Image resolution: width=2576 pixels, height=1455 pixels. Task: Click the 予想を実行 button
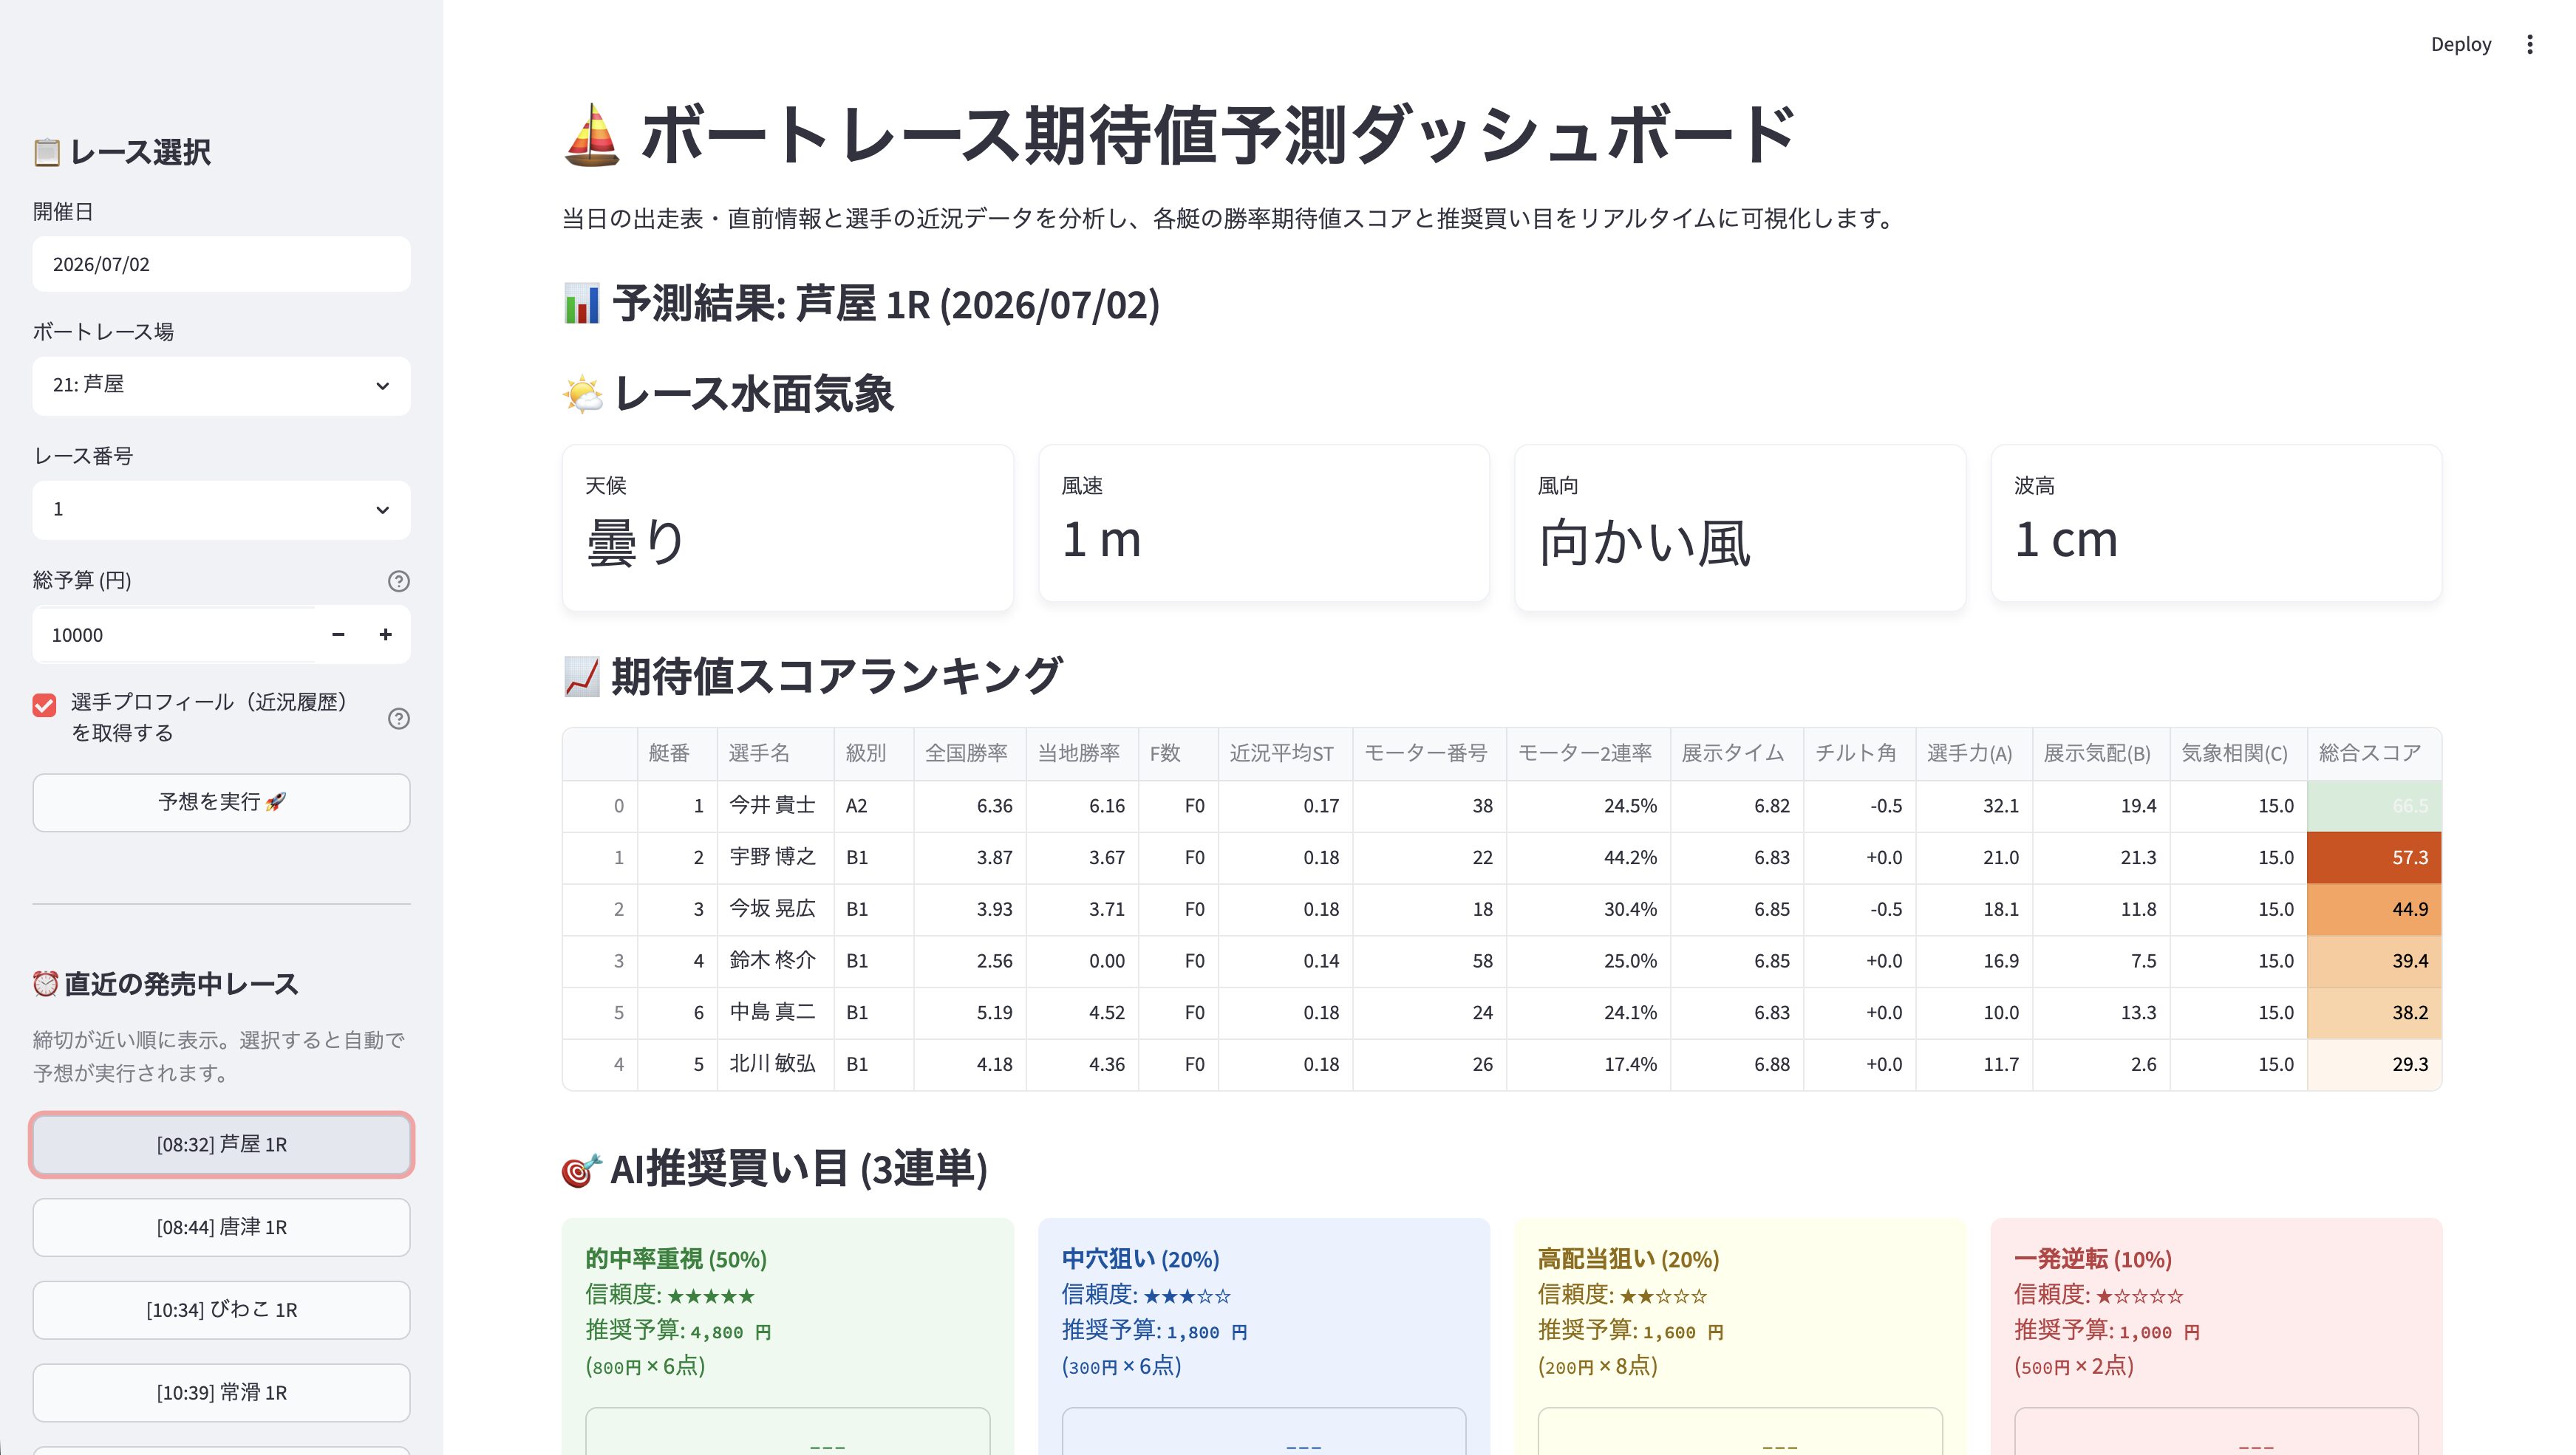[221, 801]
